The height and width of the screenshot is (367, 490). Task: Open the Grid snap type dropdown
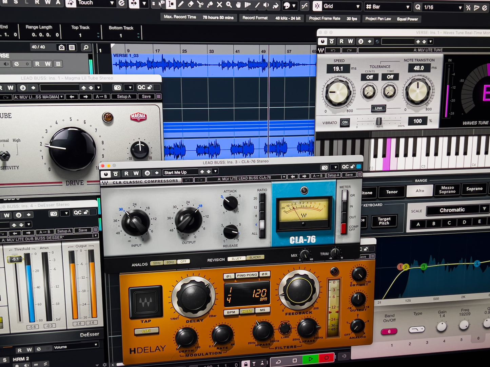(357, 6)
